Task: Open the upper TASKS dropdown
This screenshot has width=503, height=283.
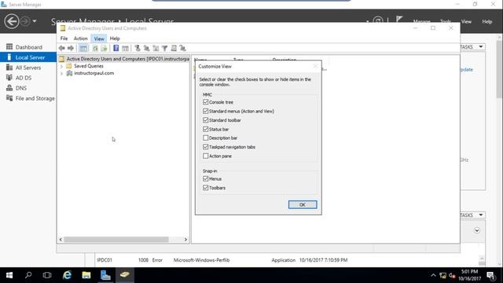Action: click(x=472, y=47)
